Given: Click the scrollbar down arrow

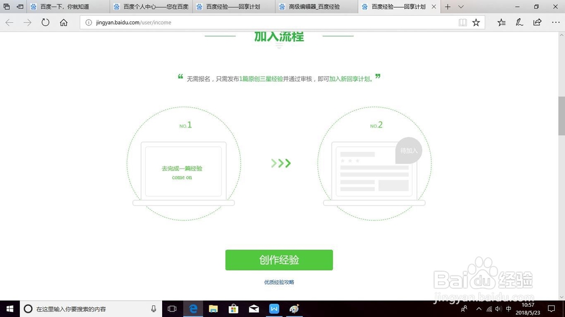Looking at the screenshot, I should (562, 297).
